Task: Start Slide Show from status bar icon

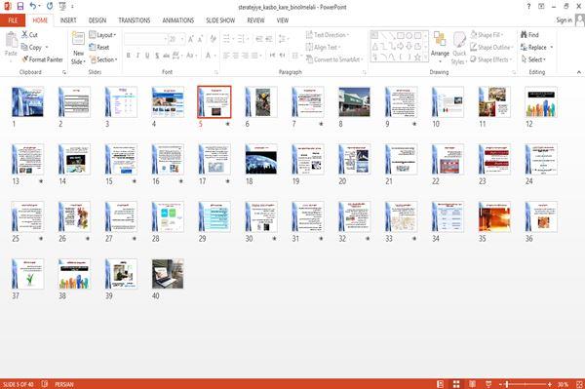Action: click(x=488, y=384)
